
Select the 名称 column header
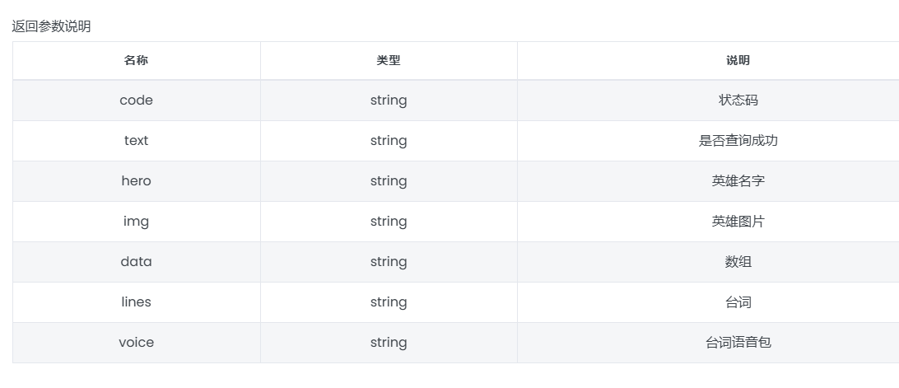[137, 60]
